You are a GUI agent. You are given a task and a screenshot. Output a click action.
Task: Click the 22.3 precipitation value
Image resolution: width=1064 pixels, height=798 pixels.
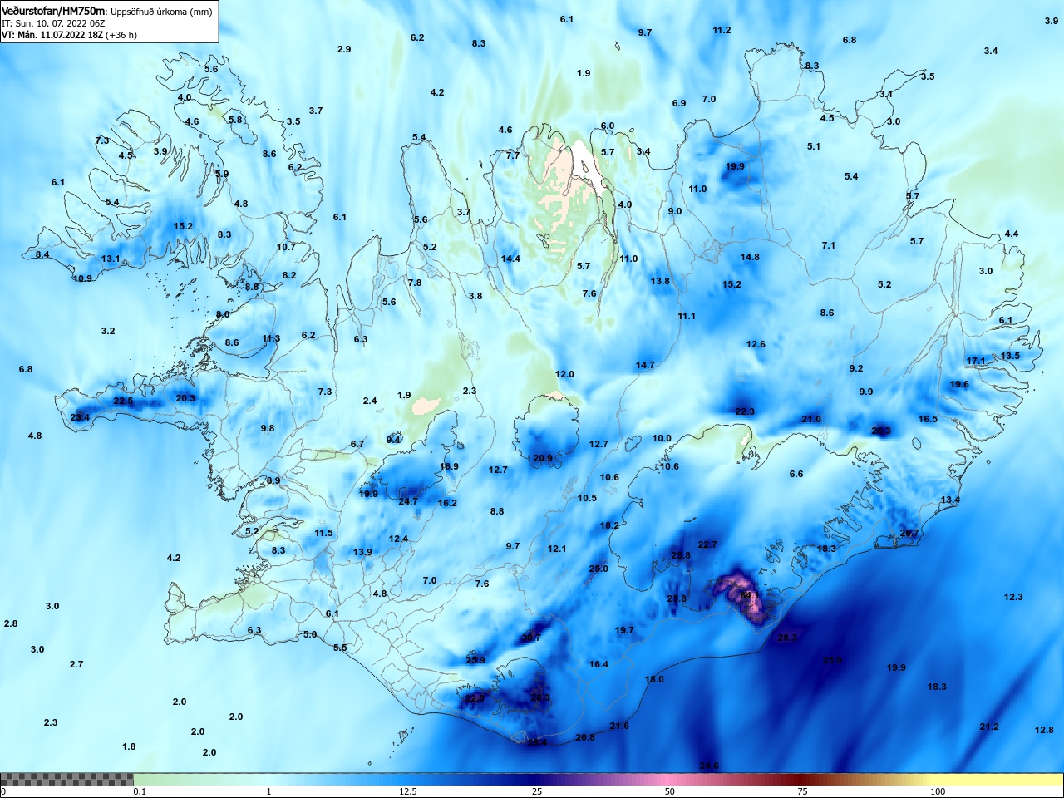[745, 411]
